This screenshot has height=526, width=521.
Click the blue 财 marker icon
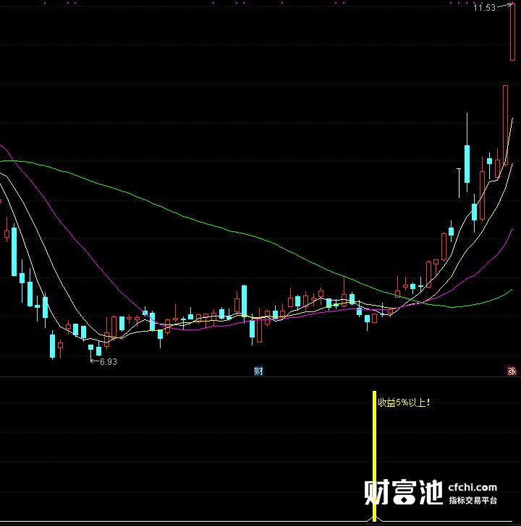click(x=258, y=371)
